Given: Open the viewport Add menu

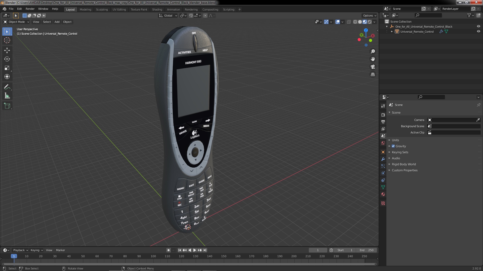Looking at the screenshot, I should click(57, 22).
